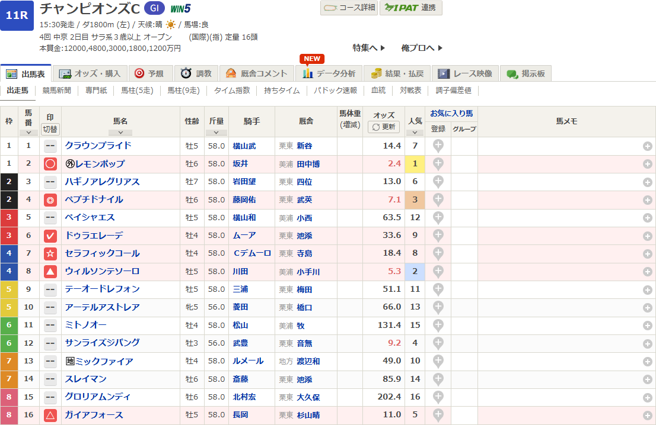This screenshot has width=656, height=425.
Task: Open jockey ルメール's profile link
Action: coord(244,361)
